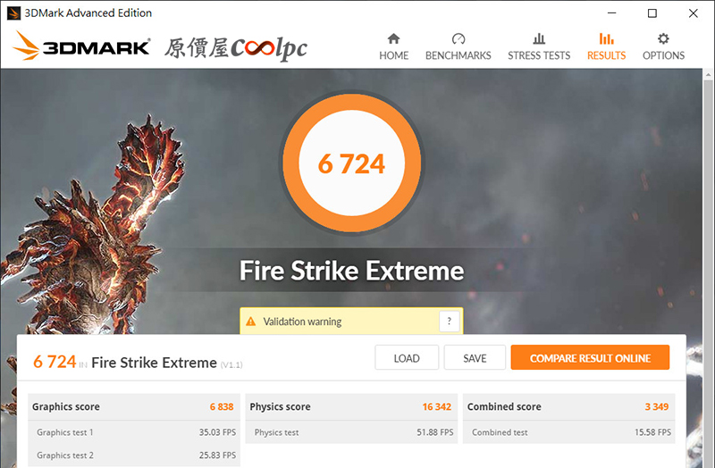Click the Validation warning banner text

302,322
